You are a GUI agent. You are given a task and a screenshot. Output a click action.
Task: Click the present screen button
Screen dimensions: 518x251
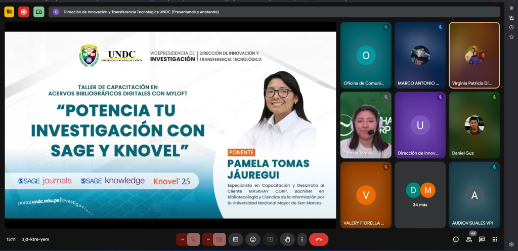tap(270, 239)
